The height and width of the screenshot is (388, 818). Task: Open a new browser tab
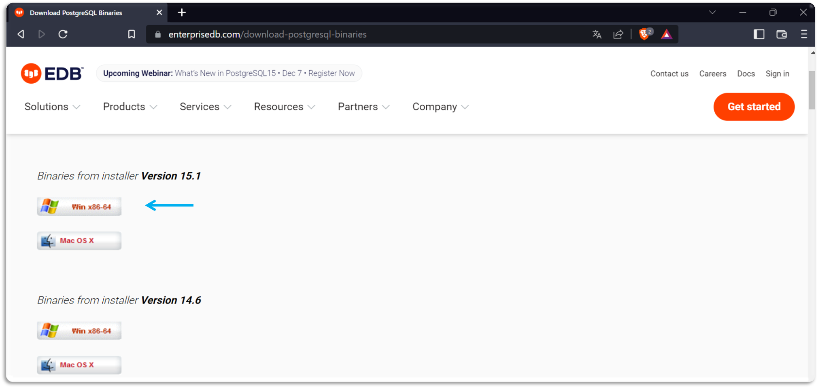[182, 13]
